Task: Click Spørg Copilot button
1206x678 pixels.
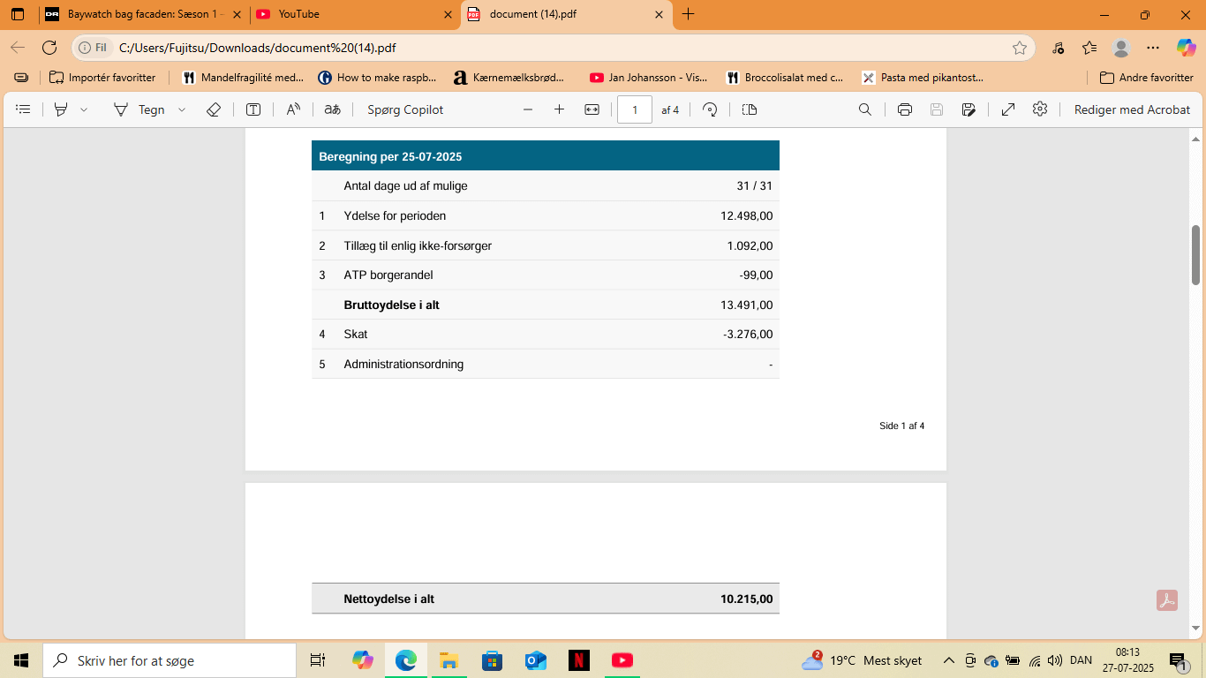Action: pos(405,109)
